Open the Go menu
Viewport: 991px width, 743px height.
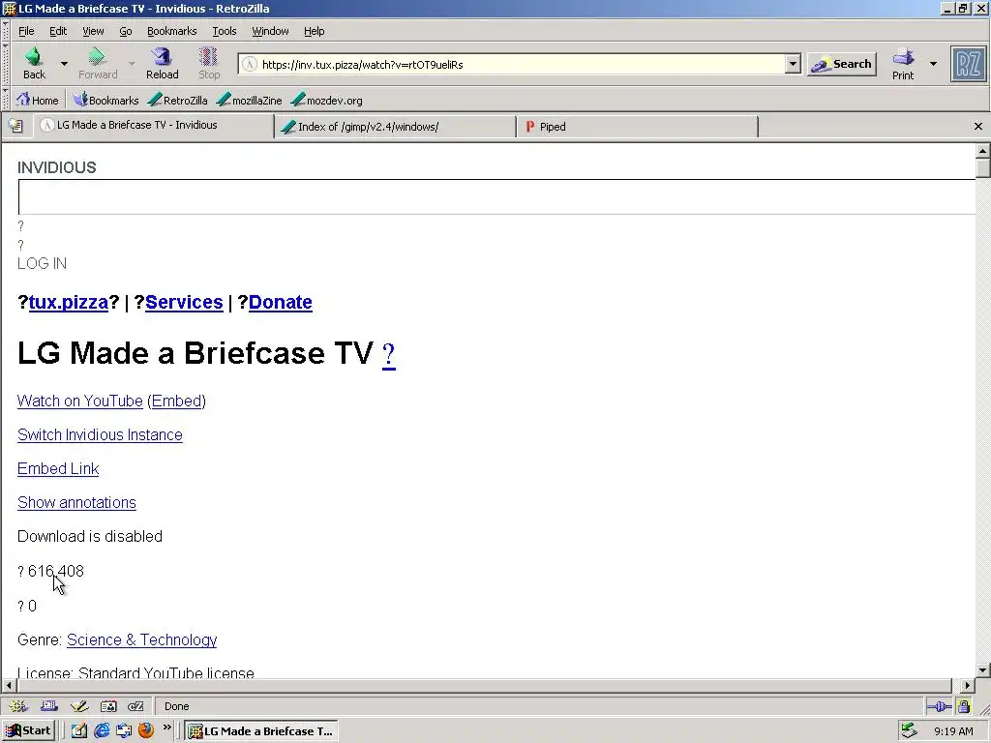click(126, 31)
